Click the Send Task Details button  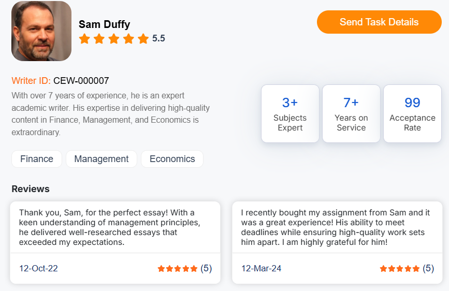point(379,22)
